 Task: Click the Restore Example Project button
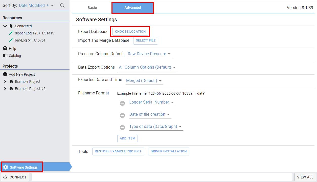tap(118, 151)
